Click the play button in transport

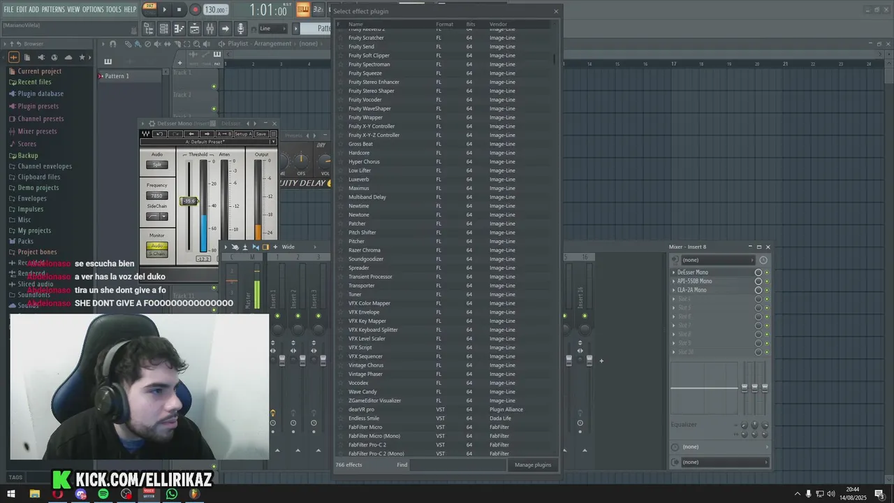[x=165, y=10]
